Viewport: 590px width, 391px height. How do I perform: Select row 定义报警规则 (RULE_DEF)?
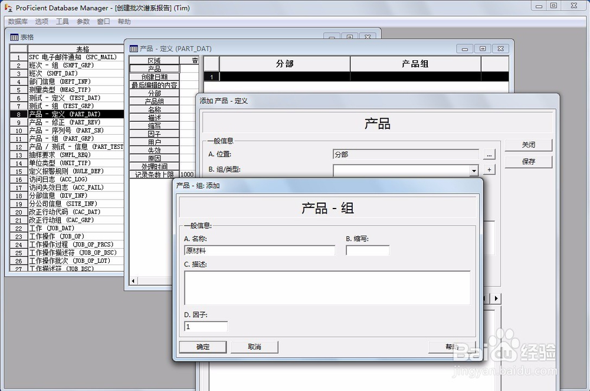76,171
